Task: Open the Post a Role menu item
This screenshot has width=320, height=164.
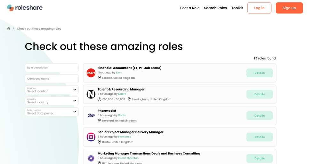Action: click(x=190, y=8)
